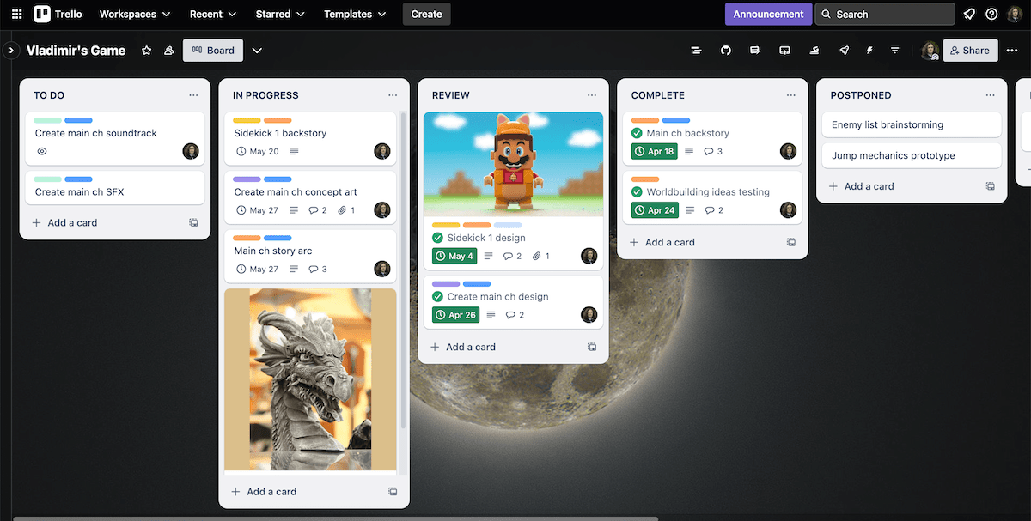Click the Share button
The height and width of the screenshot is (521, 1031).
pos(970,51)
